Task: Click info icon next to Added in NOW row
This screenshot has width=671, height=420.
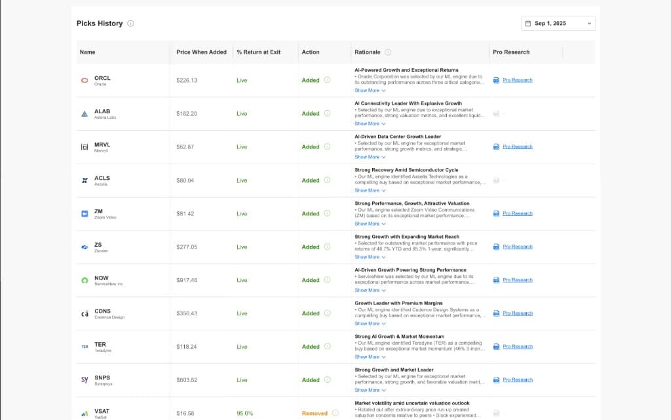Action: (x=328, y=280)
